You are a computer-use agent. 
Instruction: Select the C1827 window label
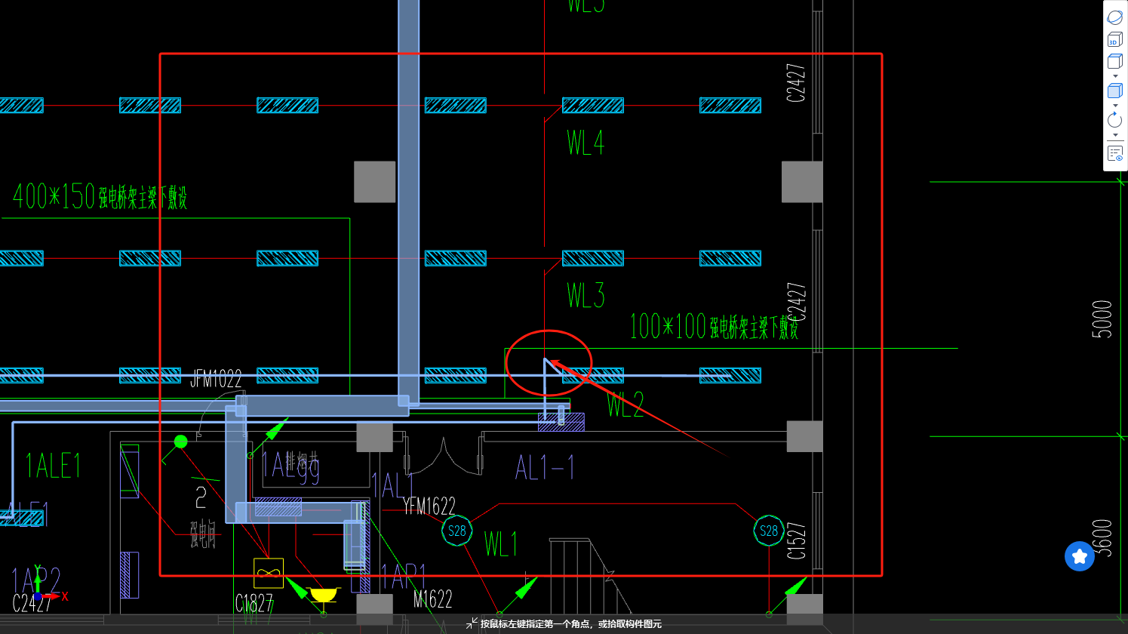[x=254, y=603]
